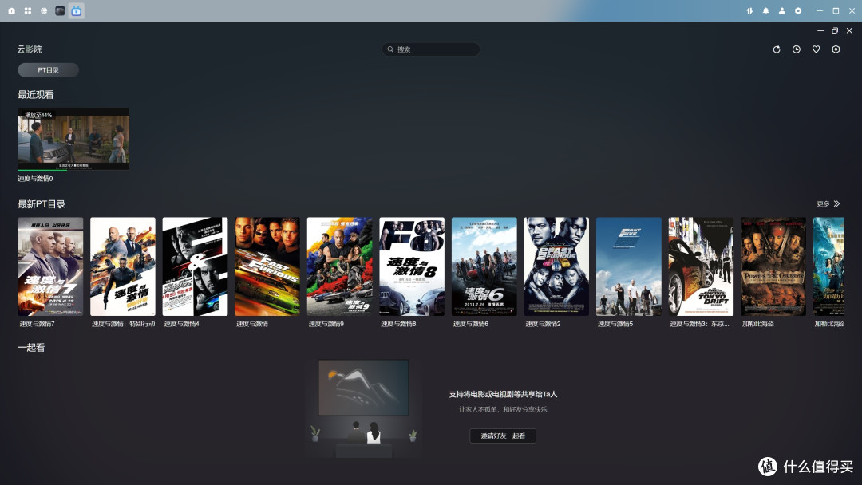Open system settings hexagon icon in top bar
The width and height of the screenshot is (862, 485).
[x=798, y=11]
